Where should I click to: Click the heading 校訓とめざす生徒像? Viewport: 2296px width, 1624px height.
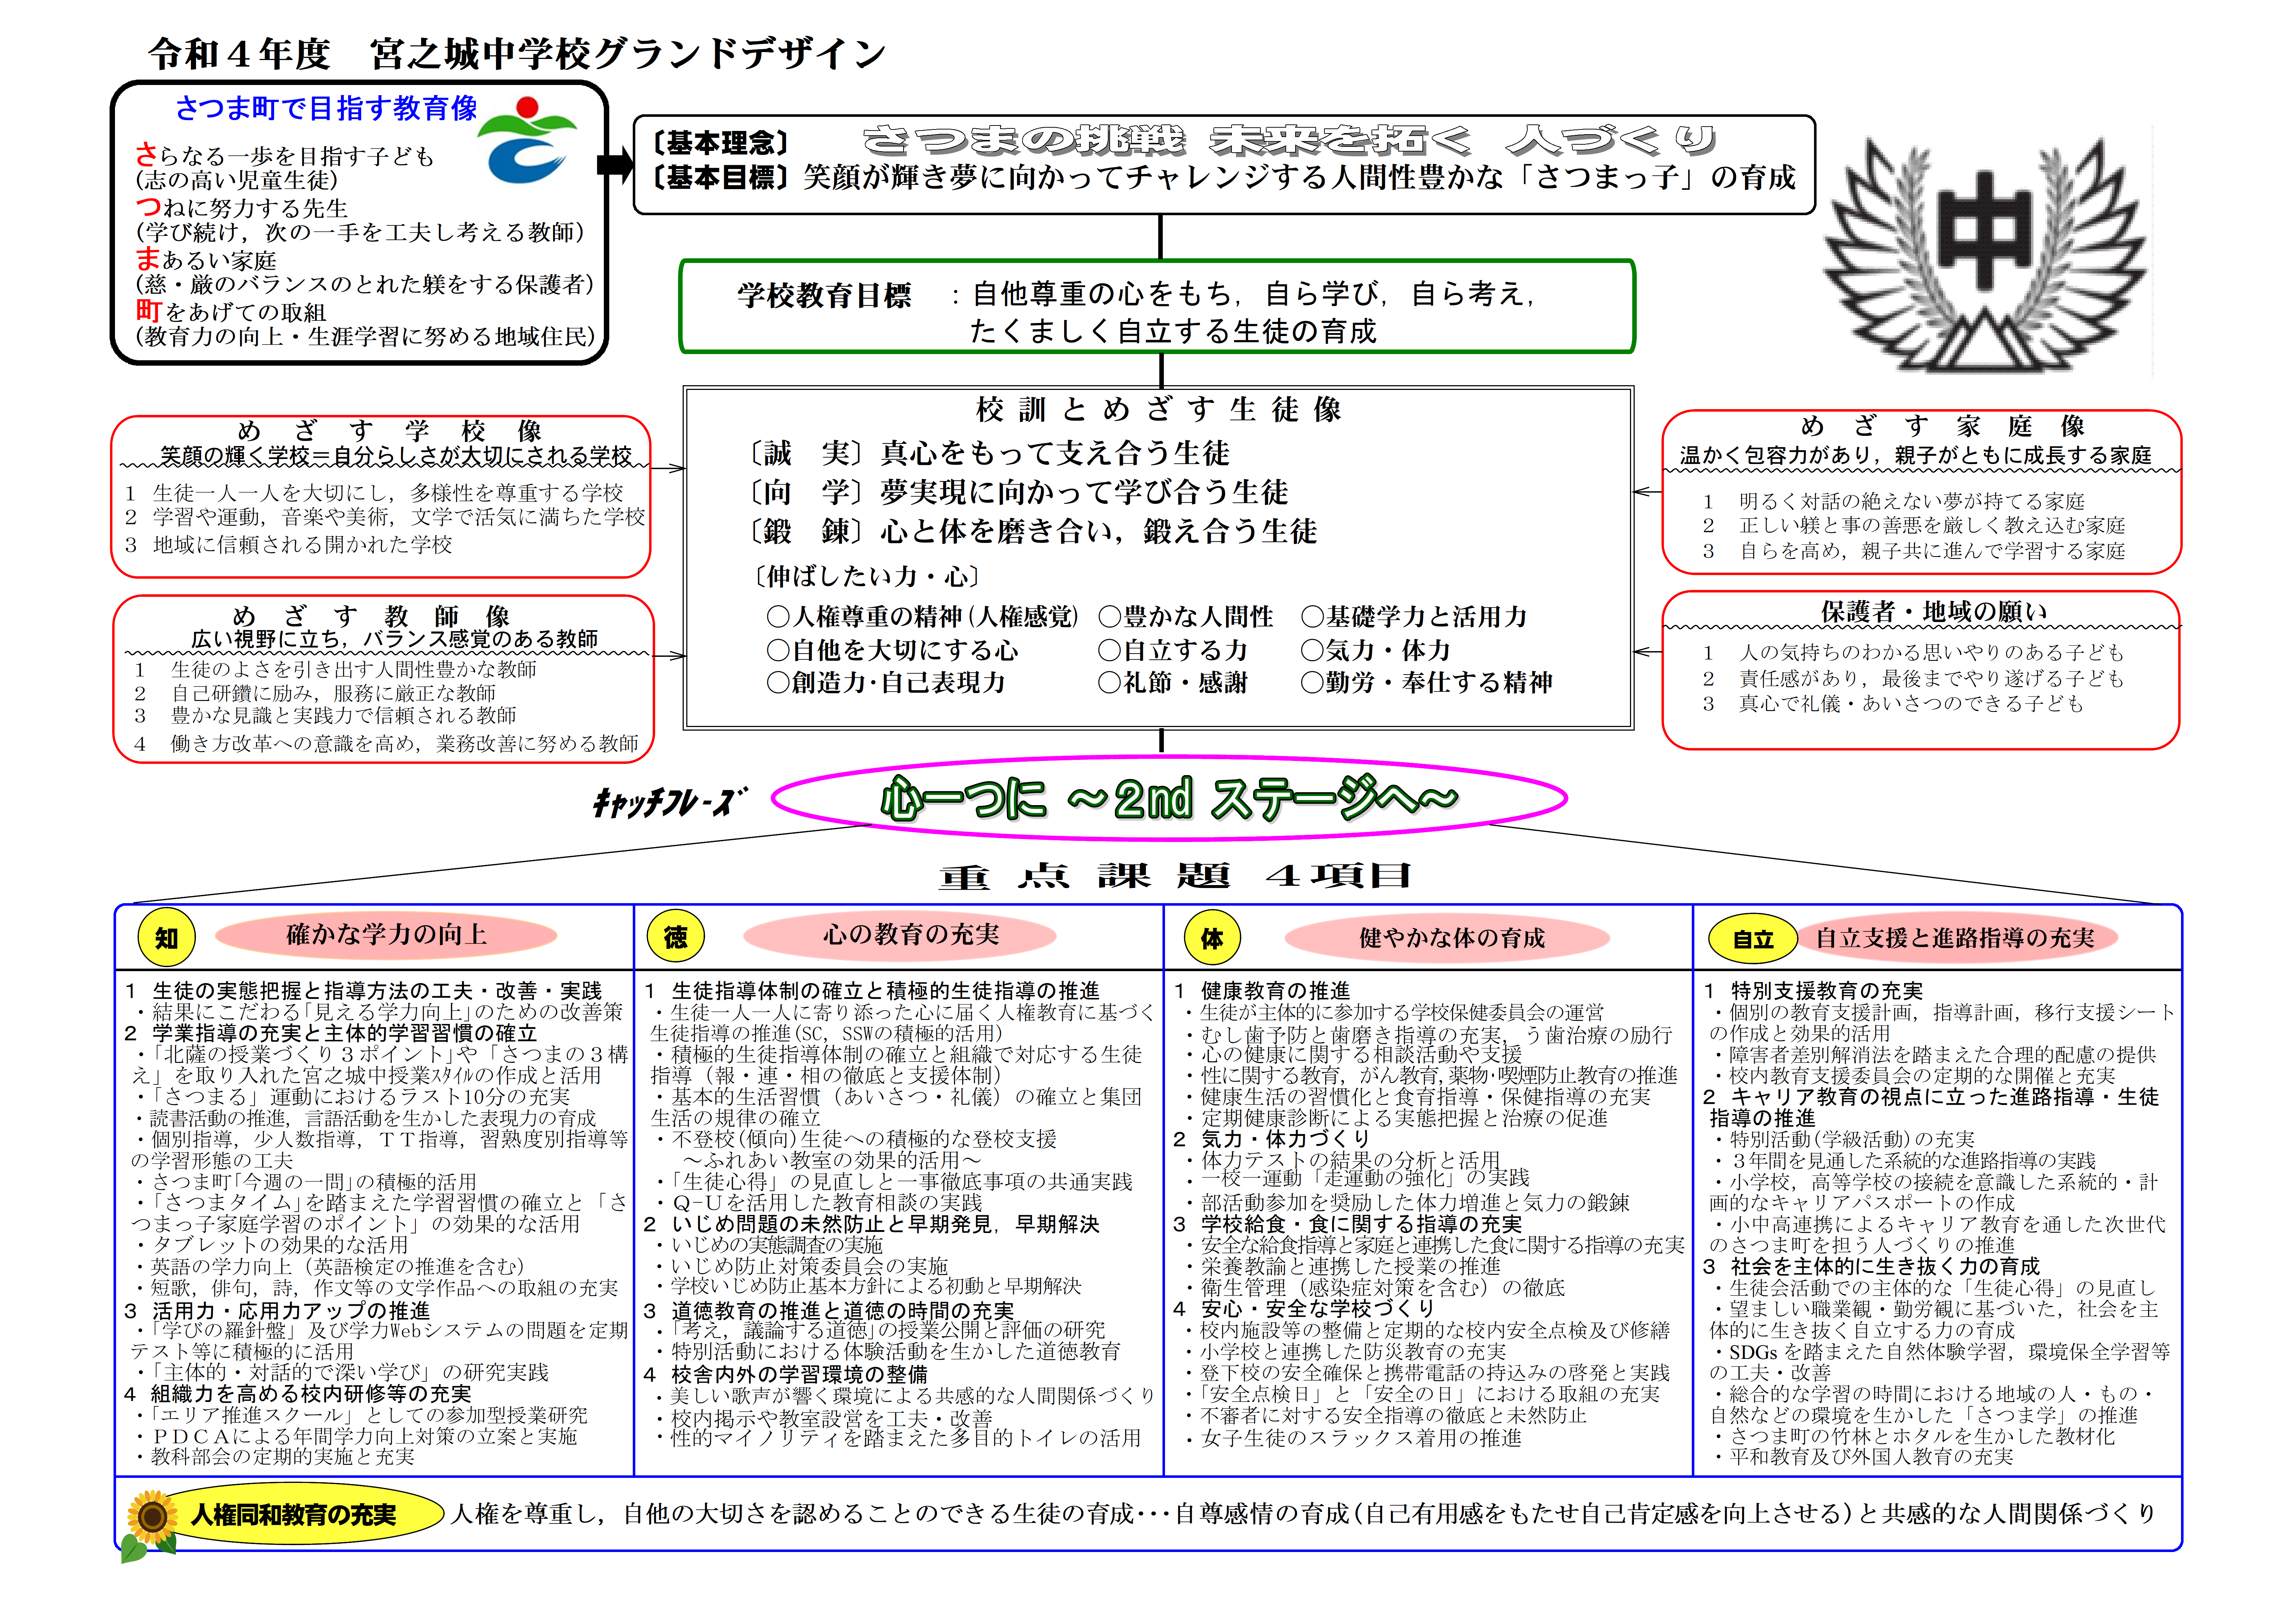(1159, 409)
